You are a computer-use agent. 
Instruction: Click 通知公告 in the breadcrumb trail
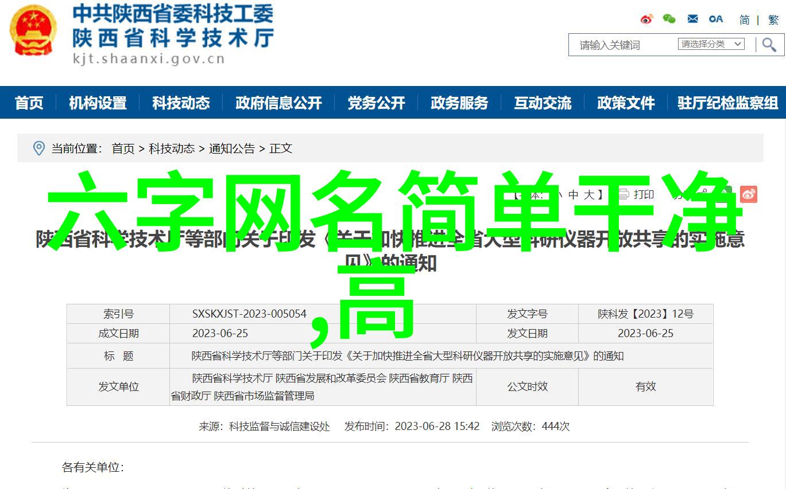[232, 148]
